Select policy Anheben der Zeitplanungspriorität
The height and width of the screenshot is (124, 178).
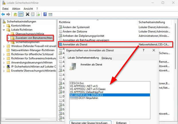pyautogui.click(x=83, y=36)
